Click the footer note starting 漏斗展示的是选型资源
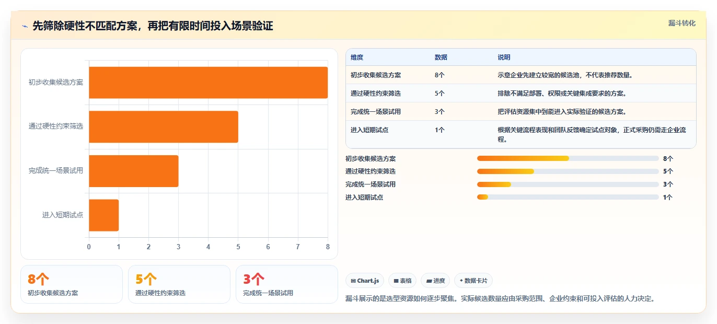 coord(500,299)
